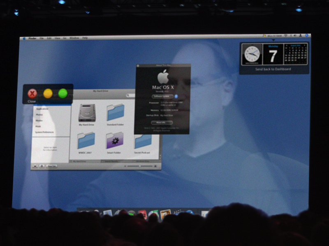Viewport: 329px width, 246px height.
Task: Click the colorful icon left of the menu bar clock
Action: pos(264,36)
